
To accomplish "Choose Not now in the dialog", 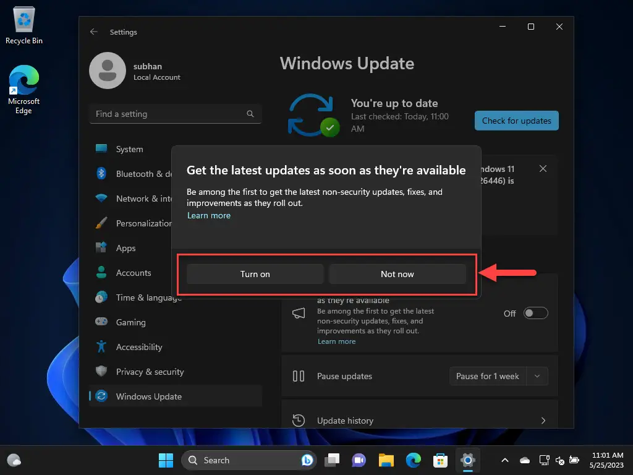I will pos(397,274).
